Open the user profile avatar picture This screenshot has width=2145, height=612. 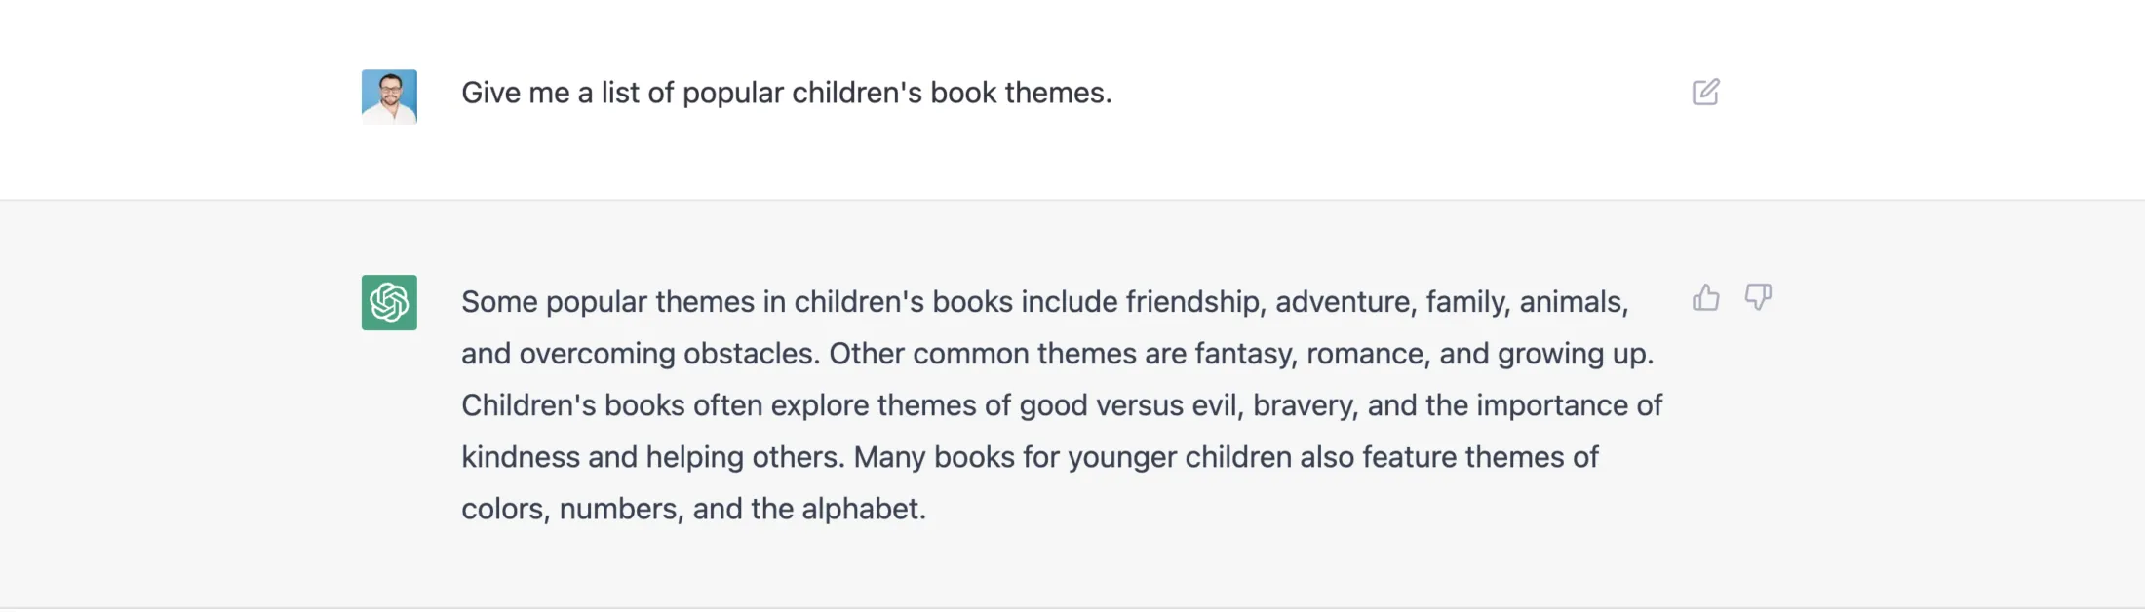pos(388,95)
